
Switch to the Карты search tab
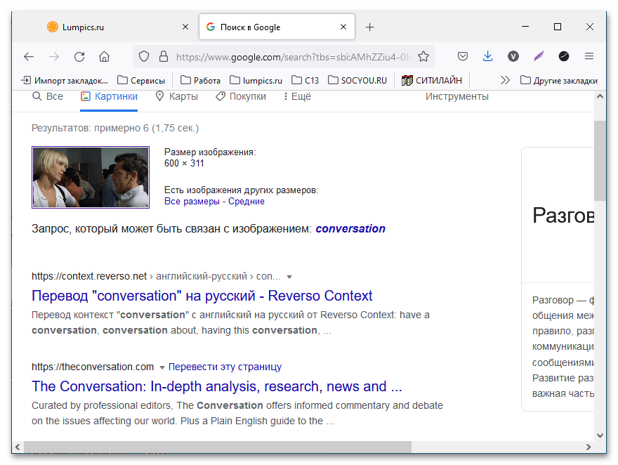click(x=176, y=96)
